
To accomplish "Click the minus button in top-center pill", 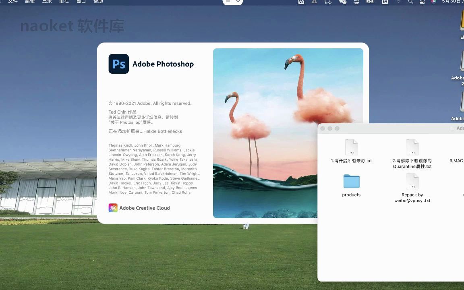I will click(x=228, y=1).
